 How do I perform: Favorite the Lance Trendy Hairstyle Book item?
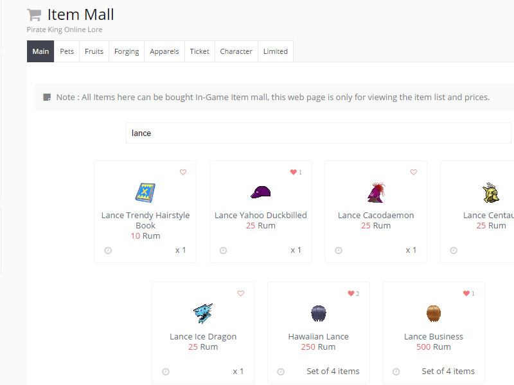183,172
